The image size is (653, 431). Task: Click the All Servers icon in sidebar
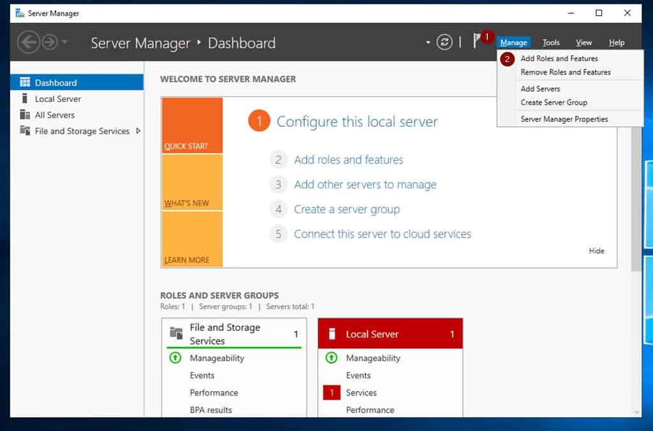click(x=25, y=115)
